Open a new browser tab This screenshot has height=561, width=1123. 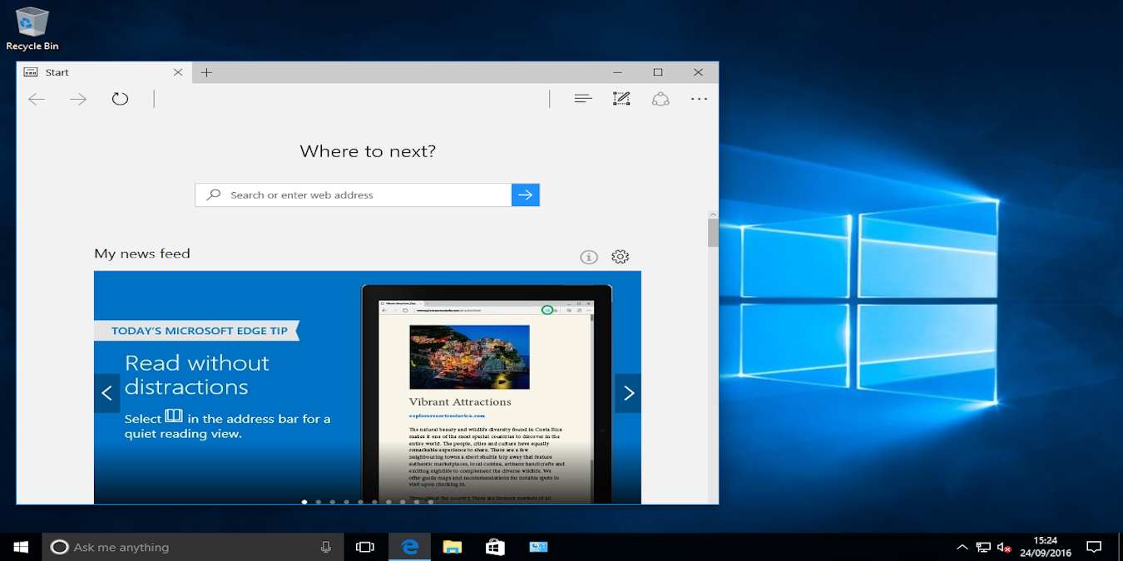206,72
